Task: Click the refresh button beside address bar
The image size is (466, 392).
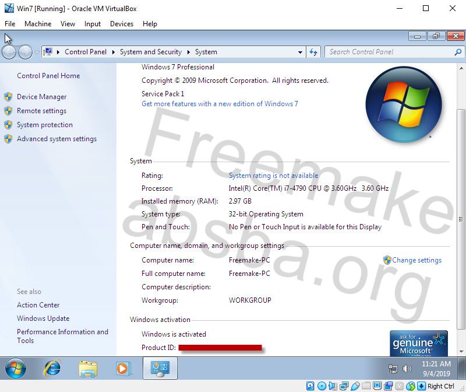Action: pyautogui.click(x=313, y=52)
